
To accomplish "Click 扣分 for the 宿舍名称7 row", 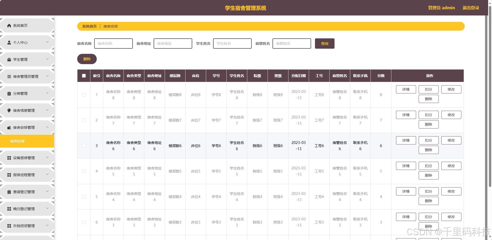I will (x=429, y=115).
